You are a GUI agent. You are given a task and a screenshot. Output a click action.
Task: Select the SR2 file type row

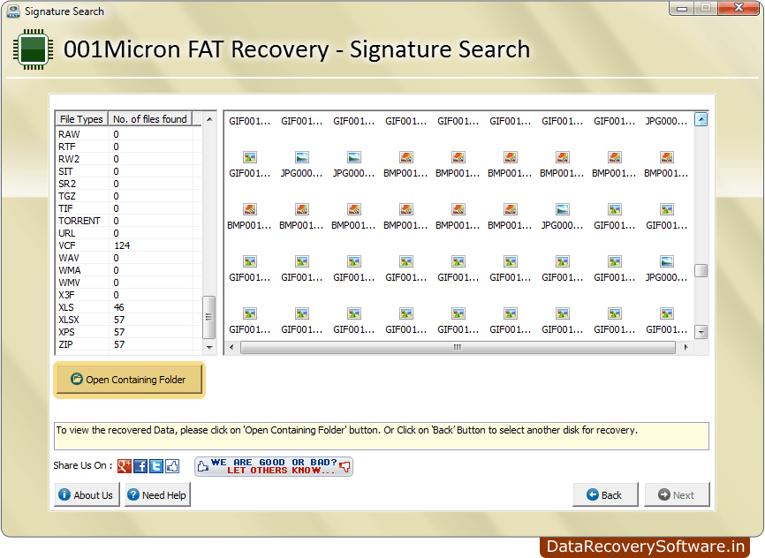pos(128,184)
